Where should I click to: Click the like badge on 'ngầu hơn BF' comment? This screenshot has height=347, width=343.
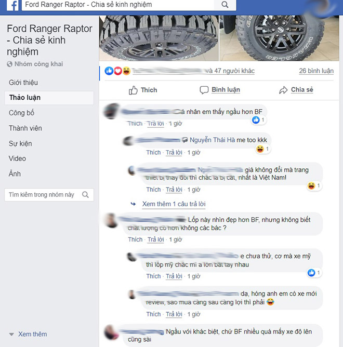[256, 120]
